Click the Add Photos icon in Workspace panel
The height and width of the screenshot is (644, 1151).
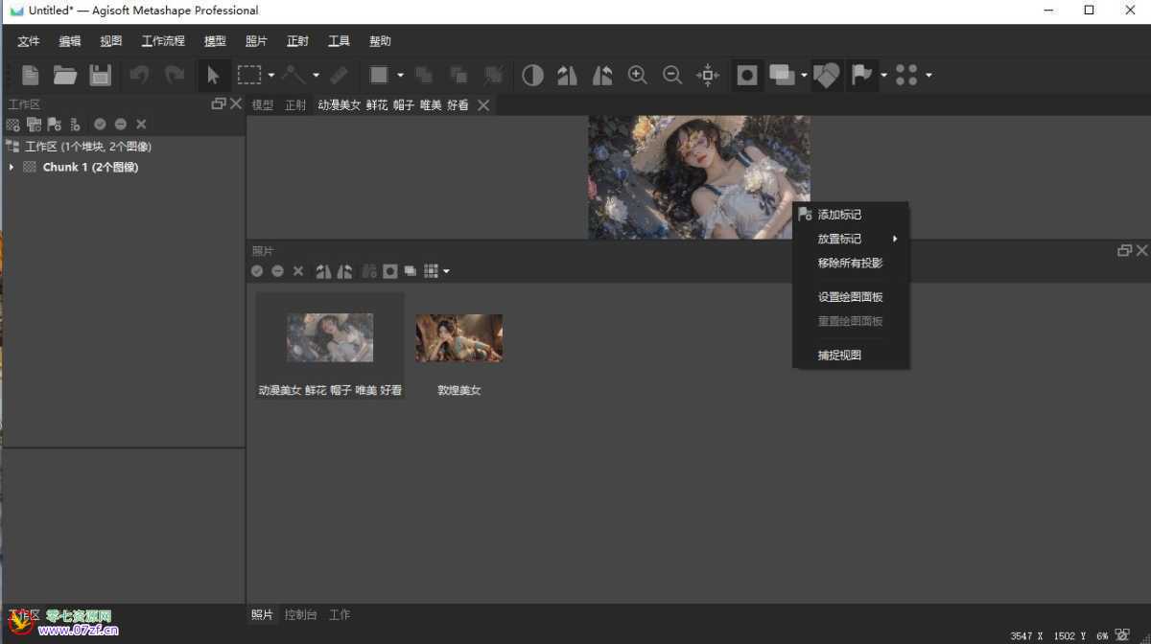[x=33, y=124]
